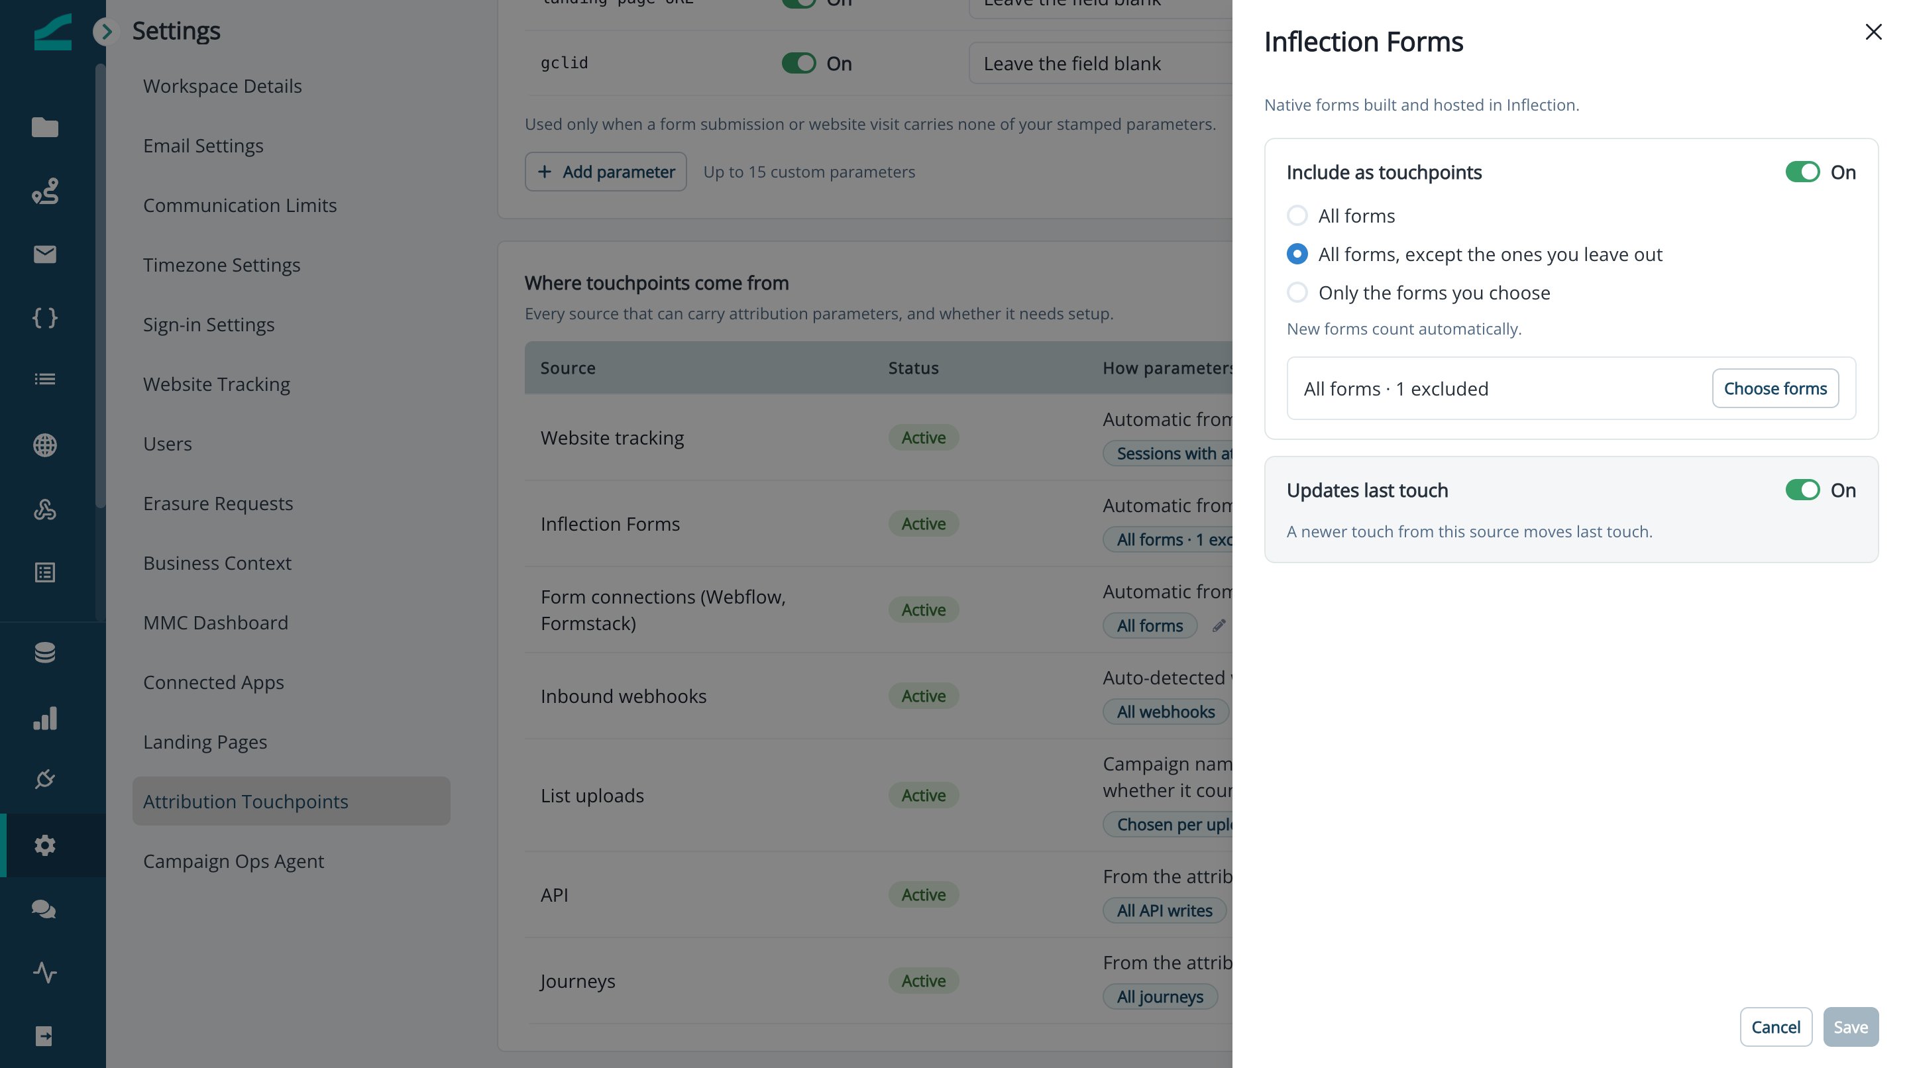Select Only the forms you choose
The width and height of the screenshot is (1911, 1068).
[x=1297, y=293]
